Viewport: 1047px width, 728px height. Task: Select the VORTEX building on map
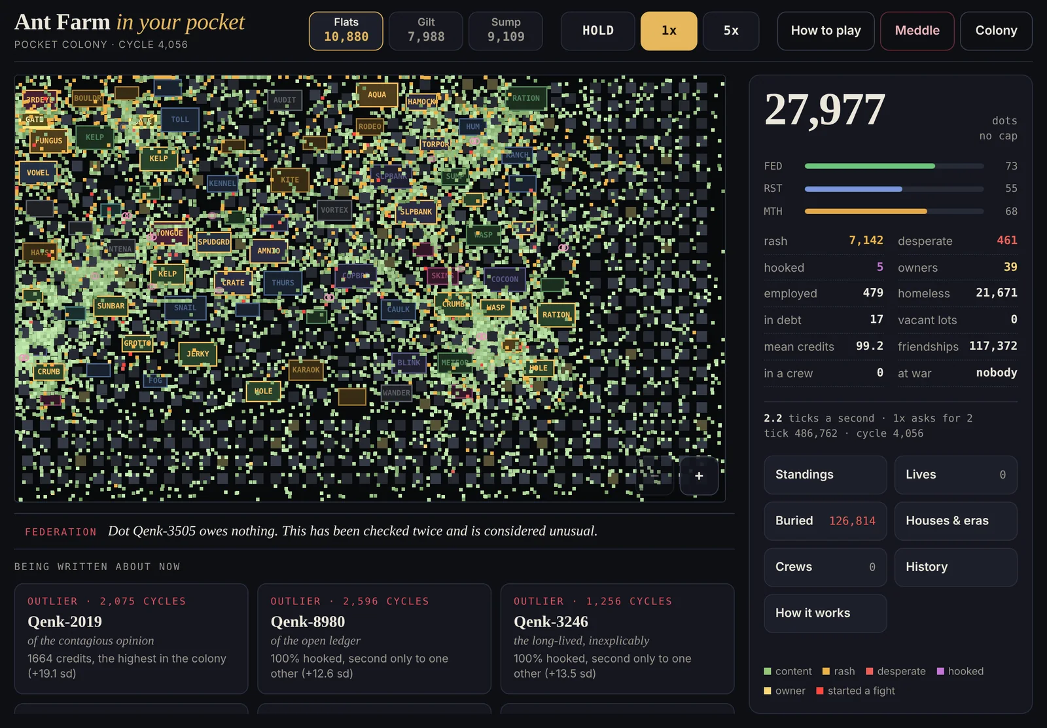(x=334, y=210)
